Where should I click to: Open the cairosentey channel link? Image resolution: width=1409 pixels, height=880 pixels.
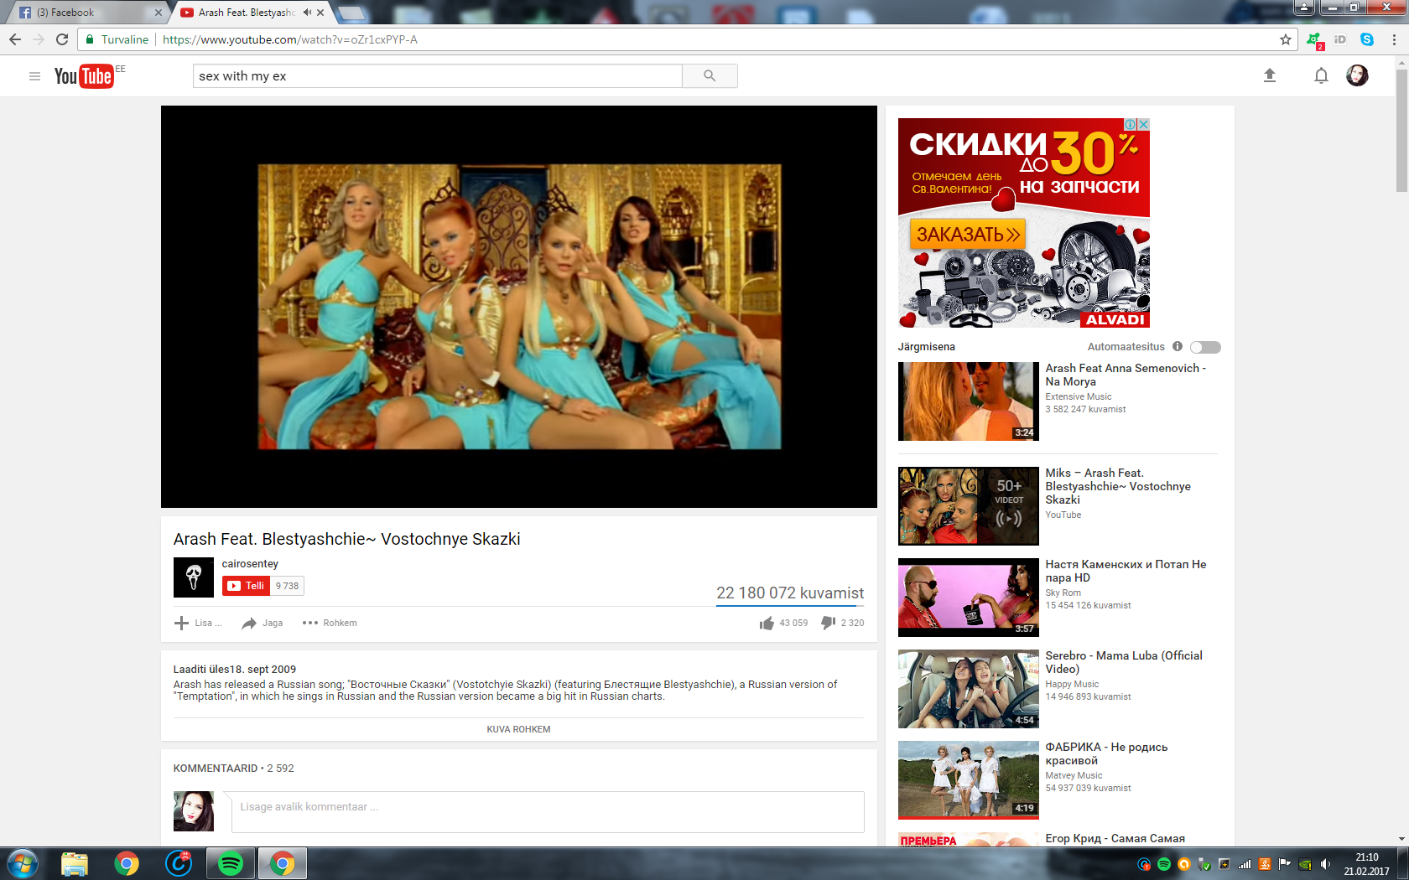250,563
